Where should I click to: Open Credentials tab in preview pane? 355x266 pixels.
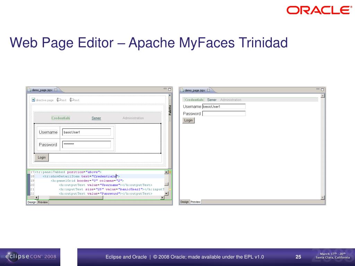pos(194,100)
